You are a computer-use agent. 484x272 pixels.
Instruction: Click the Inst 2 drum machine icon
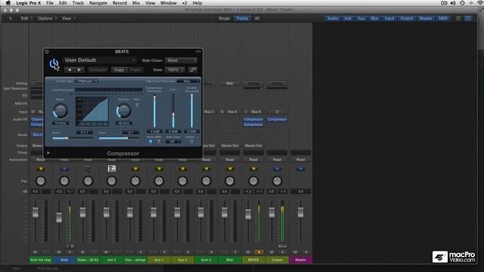pyautogui.click(x=112, y=168)
